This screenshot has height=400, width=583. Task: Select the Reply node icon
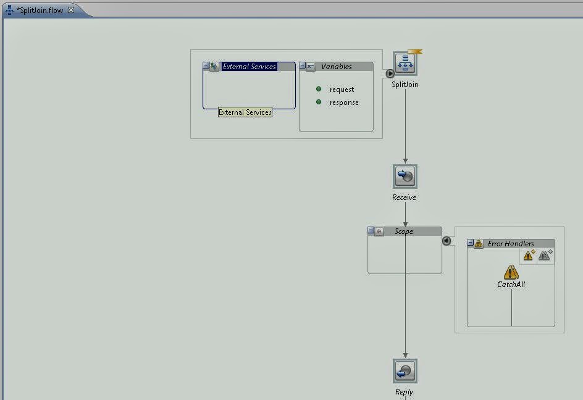pos(405,371)
